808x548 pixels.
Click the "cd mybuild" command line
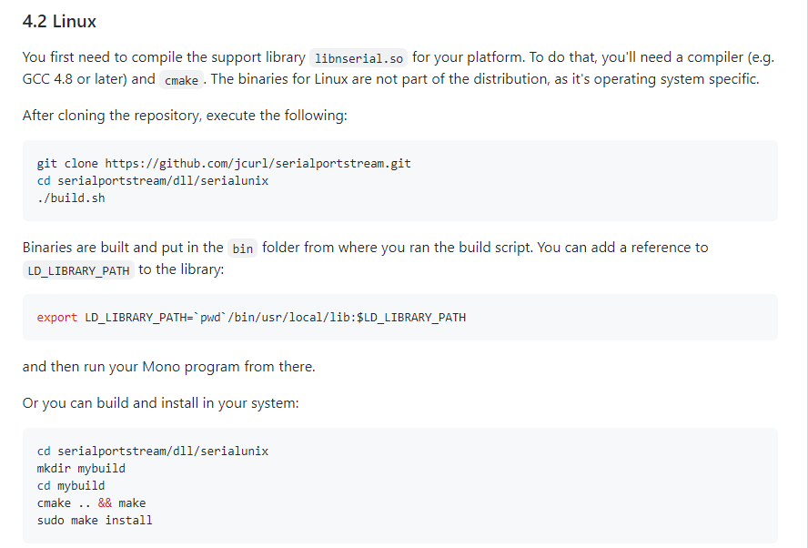pos(71,485)
